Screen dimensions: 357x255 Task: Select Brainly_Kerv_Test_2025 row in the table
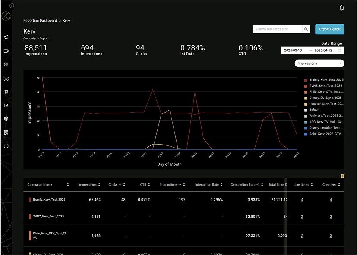tap(184, 200)
